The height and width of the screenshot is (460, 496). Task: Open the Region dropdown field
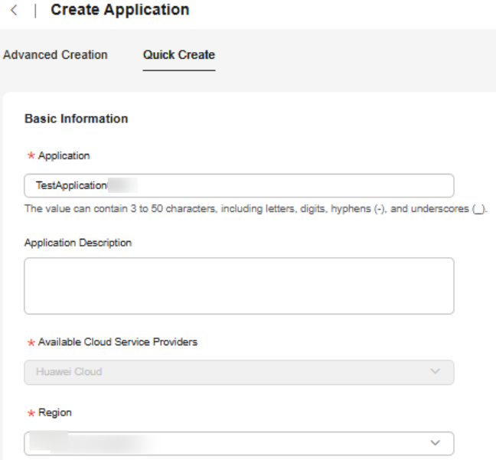click(230, 443)
